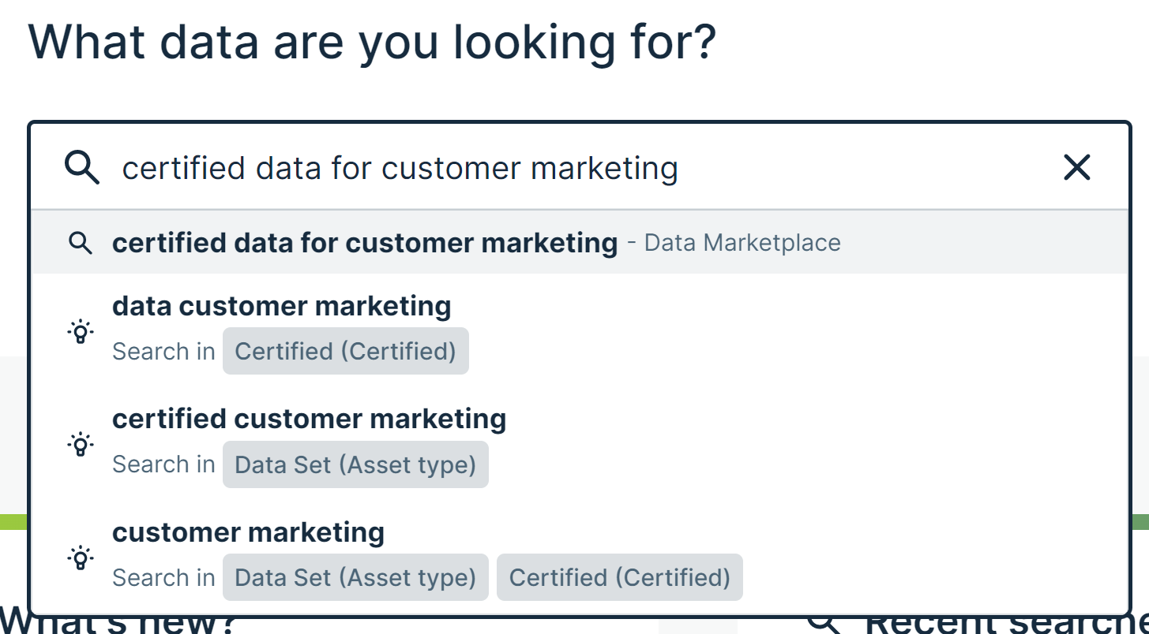
Task: Click the lightbulb icon beside "certified customer marketing"
Action: [x=80, y=444]
